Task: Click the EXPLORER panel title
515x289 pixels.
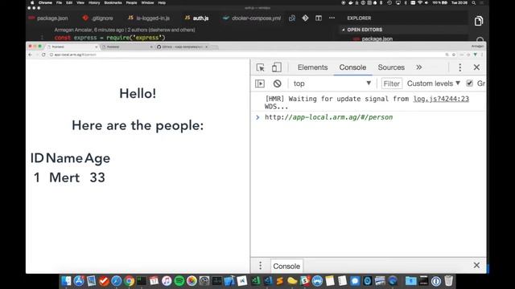Action: pos(359,18)
